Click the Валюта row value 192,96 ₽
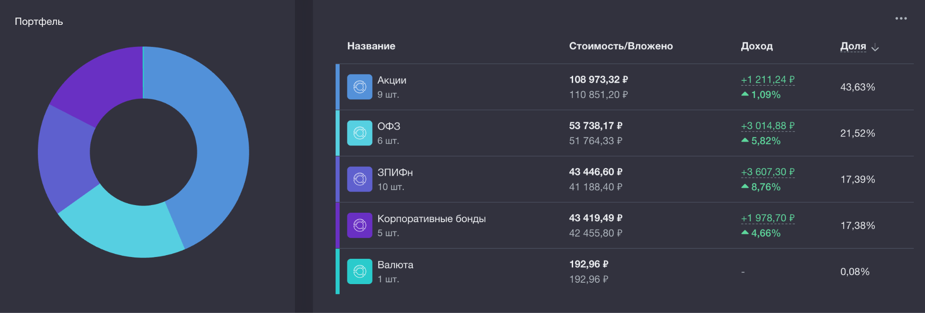Screen dimensions: 925x313 coord(588,264)
